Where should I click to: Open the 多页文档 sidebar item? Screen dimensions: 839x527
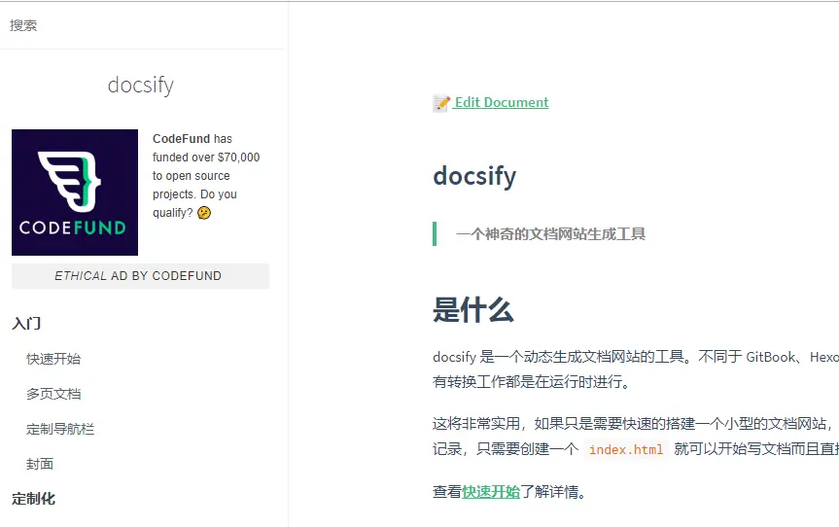(x=53, y=394)
